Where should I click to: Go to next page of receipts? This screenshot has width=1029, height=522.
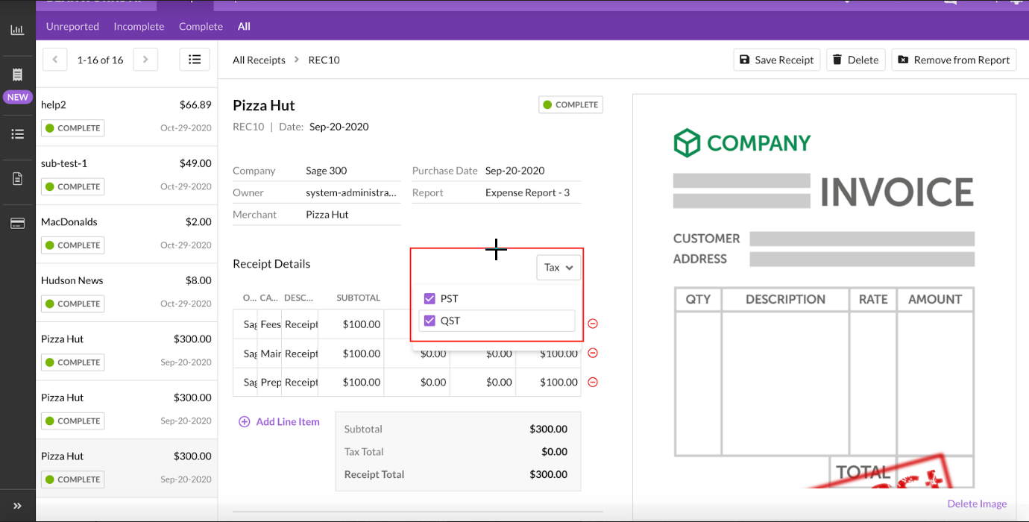point(145,60)
